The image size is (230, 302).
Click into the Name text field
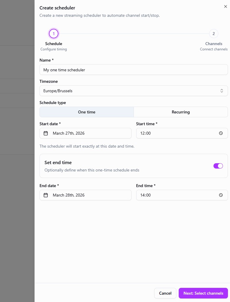[x=134, y=70]
